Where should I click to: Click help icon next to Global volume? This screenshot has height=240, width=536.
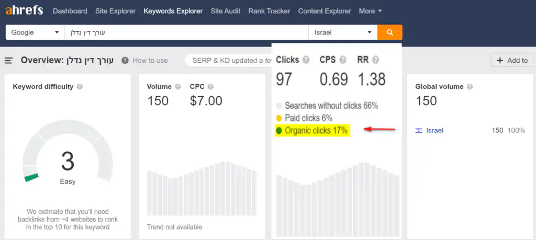click(x=470, y=87)
